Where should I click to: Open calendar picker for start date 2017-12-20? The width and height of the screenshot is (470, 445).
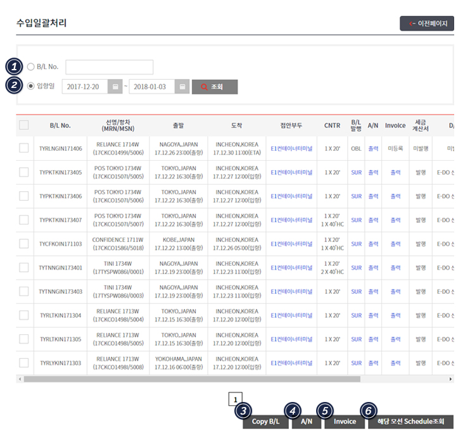[115, 87]
